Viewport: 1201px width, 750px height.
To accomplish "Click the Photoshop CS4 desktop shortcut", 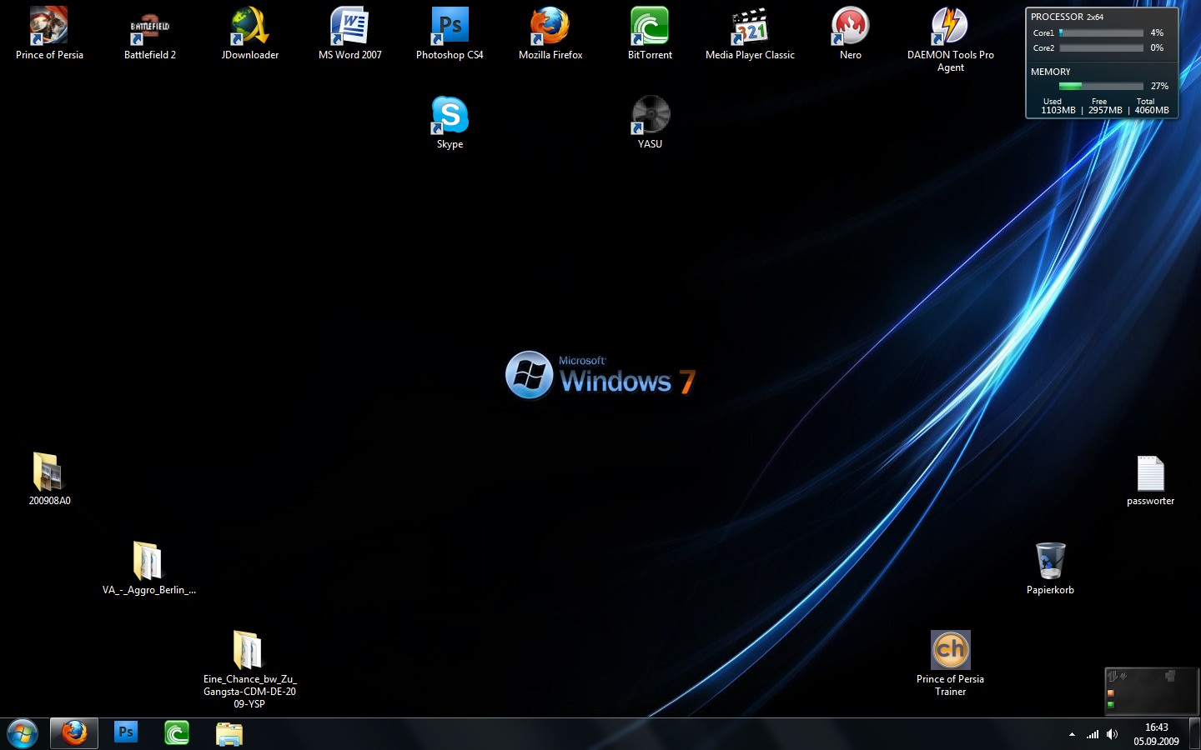I will 450,33.
